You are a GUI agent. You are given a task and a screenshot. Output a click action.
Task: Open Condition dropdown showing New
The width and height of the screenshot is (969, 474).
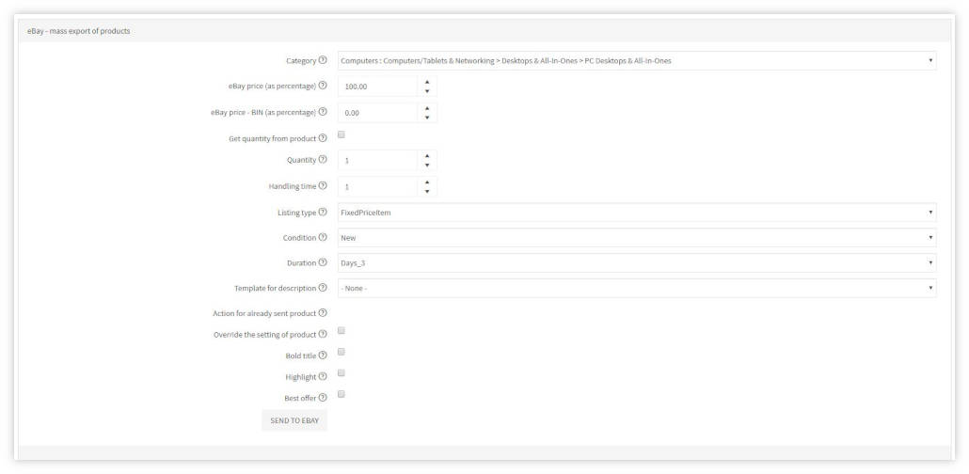637,238
